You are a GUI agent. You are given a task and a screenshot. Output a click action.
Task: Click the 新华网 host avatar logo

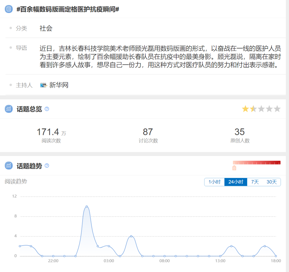pos(44,85)
